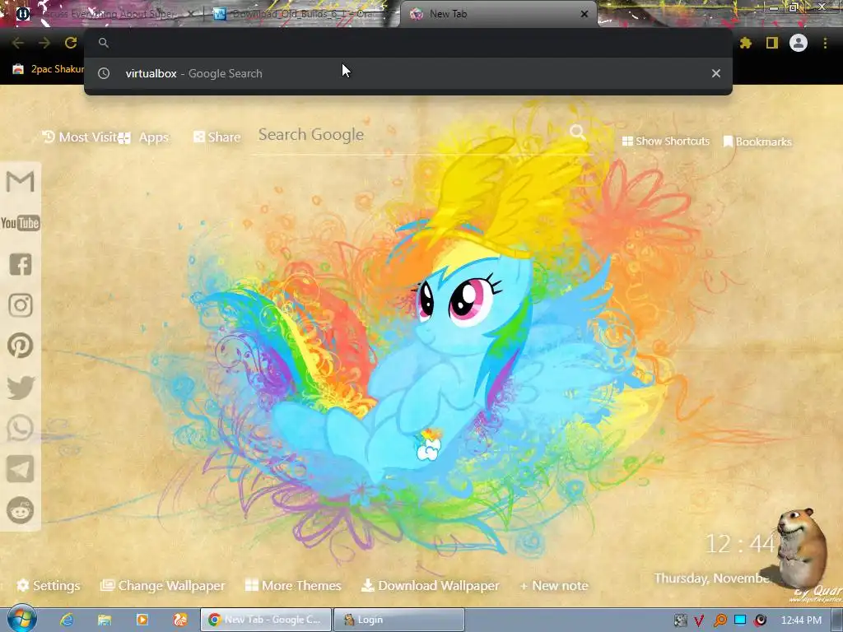This screenshot has height=632, width=843.
Task: Open the Reddit sidebar shortcut
Action: point(21,510)
